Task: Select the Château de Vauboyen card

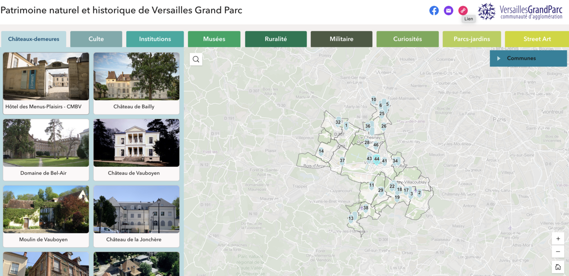Action: [x=136, y=150]
